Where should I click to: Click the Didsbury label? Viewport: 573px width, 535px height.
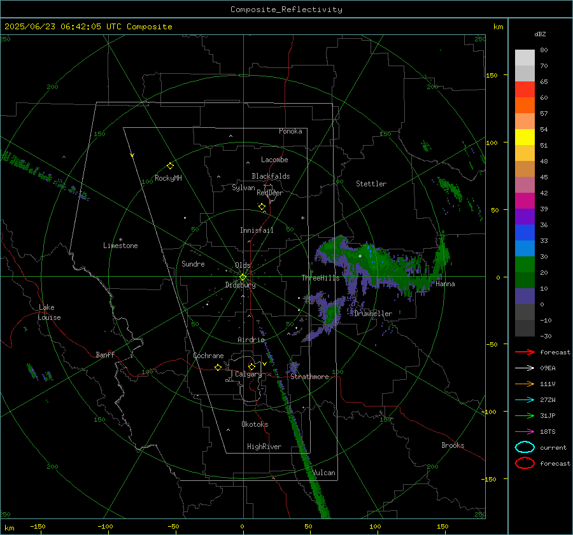[240, 285]
